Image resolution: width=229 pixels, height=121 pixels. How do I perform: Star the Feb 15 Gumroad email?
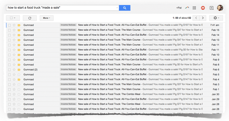14,30
